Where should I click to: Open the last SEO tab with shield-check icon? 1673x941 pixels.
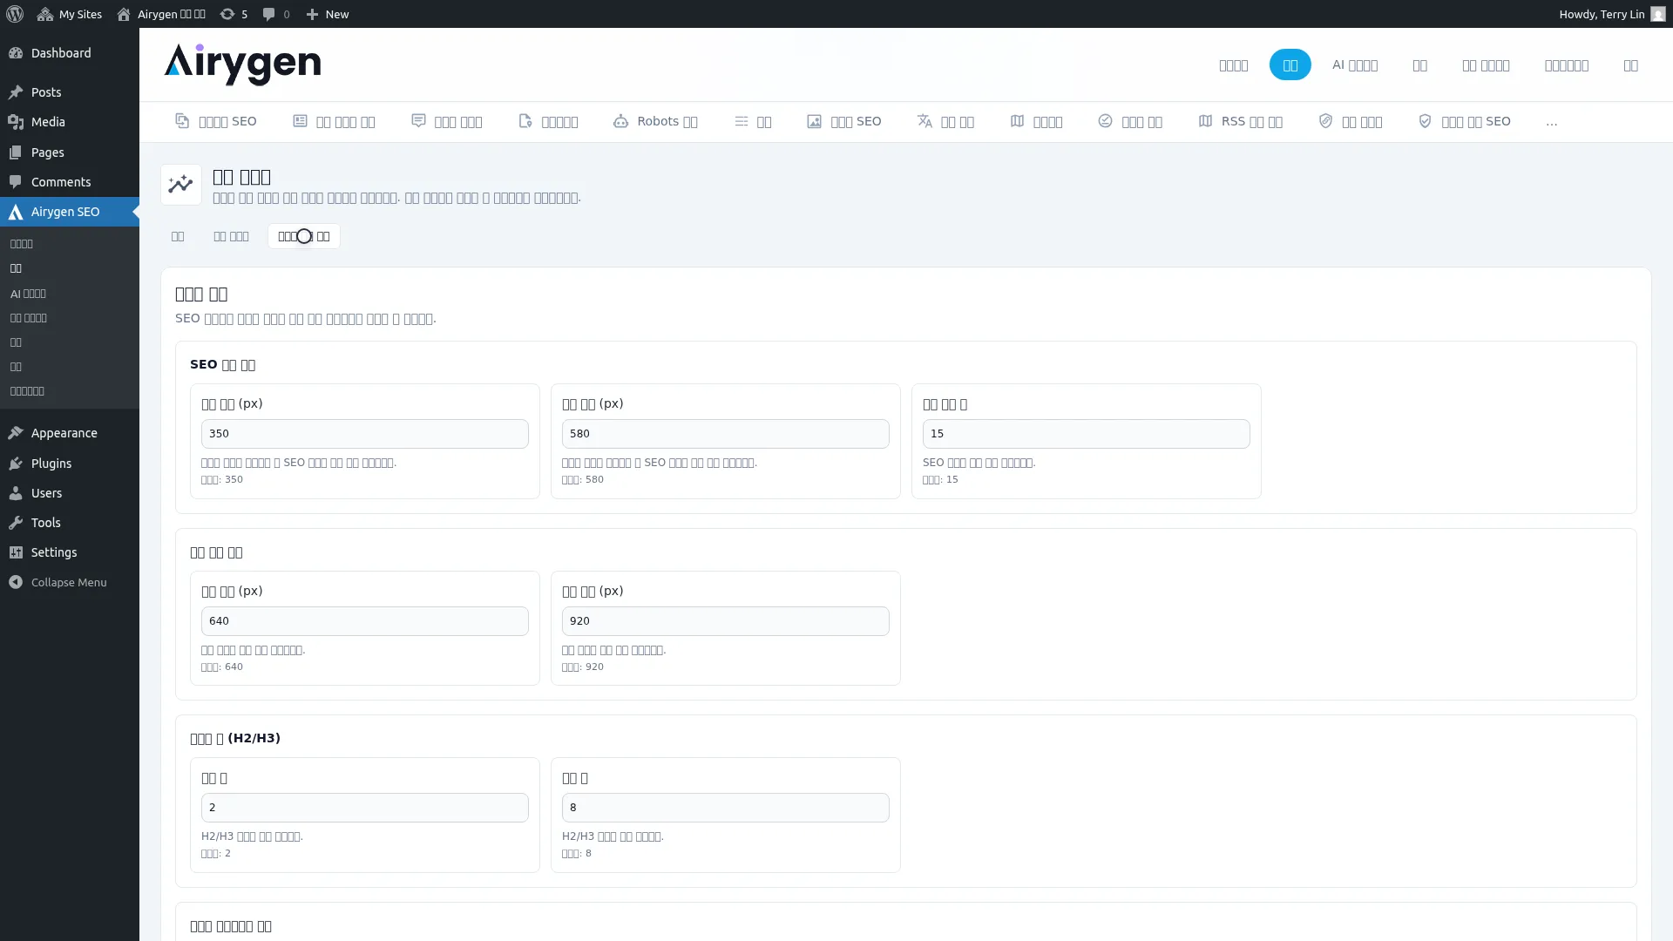tap(1465, 121)
